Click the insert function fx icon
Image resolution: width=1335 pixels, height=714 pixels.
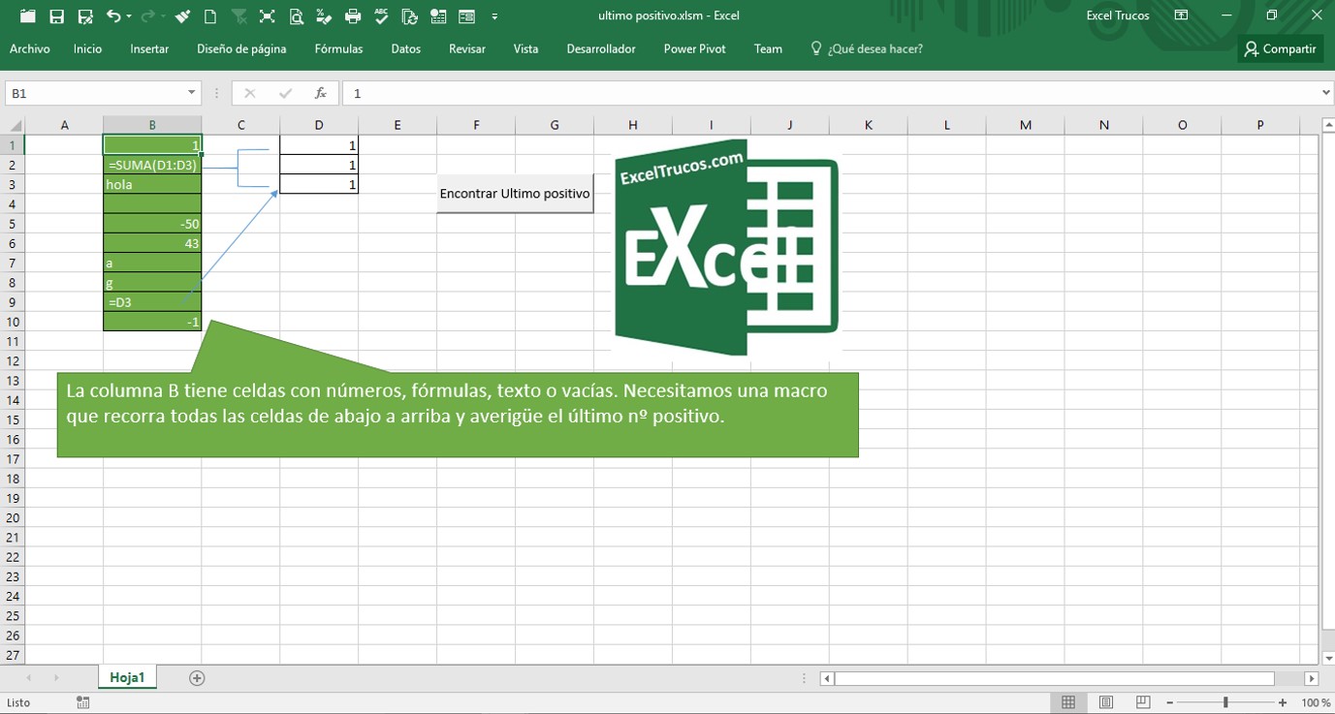pyautogui.click(x=320, y=93)
